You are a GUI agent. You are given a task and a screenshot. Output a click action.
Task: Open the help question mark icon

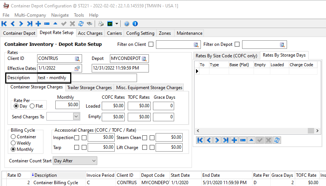coord(127,24)
